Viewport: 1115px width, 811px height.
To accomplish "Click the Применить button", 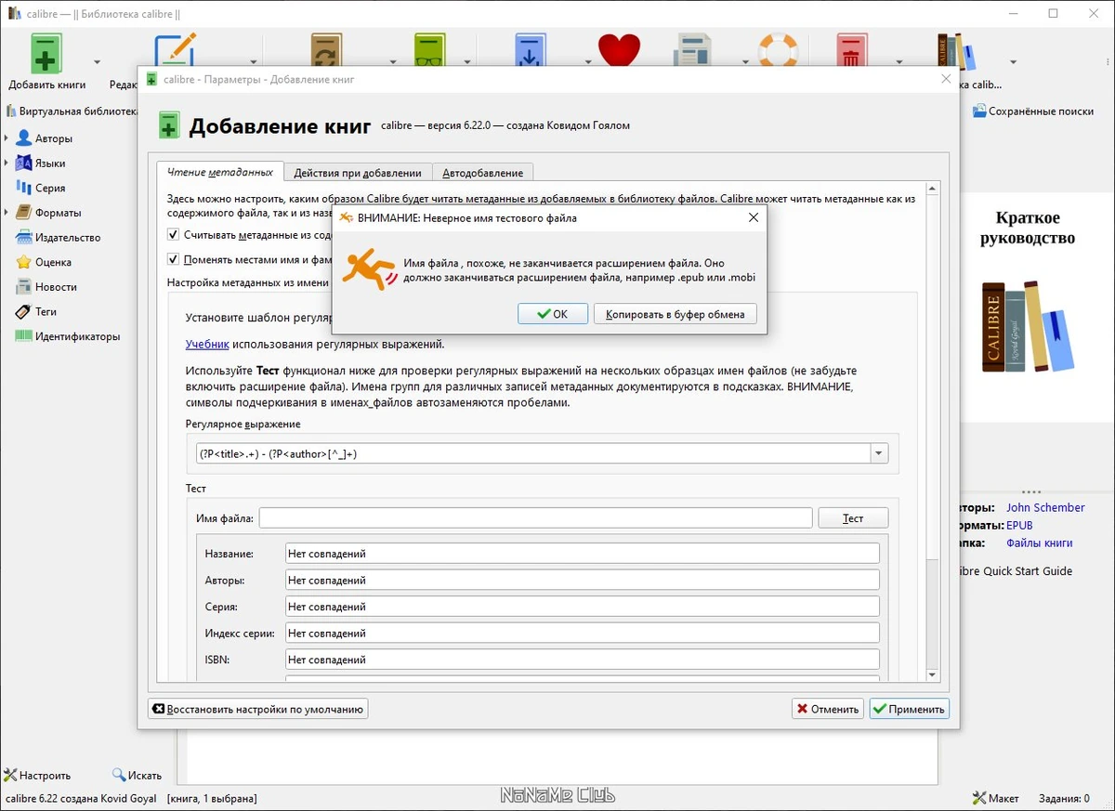I will (909, 709).
